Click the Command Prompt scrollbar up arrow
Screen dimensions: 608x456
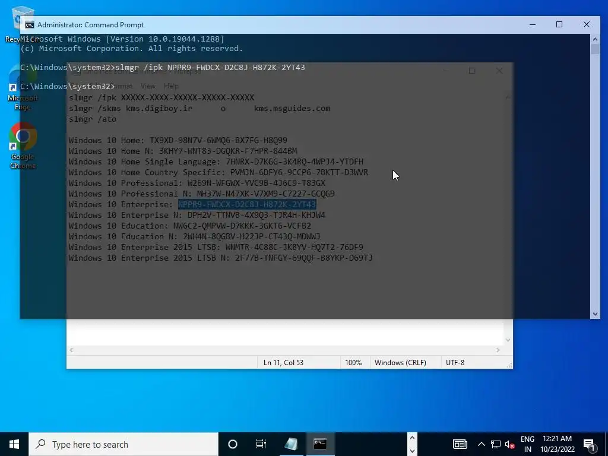(x=595, y=39)
